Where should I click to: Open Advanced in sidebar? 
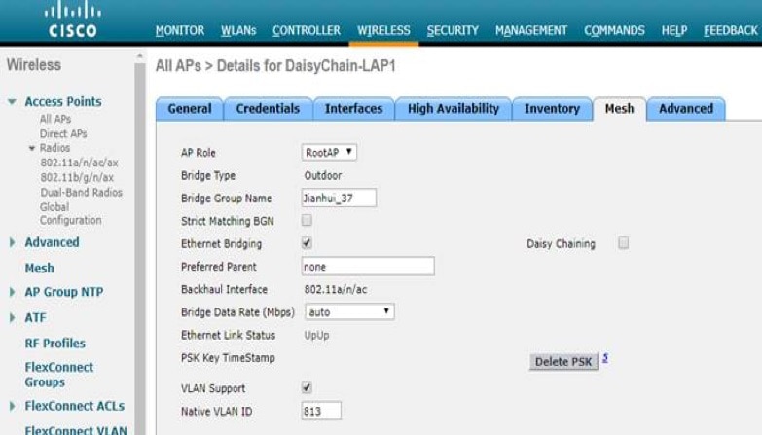coord(52,242)
